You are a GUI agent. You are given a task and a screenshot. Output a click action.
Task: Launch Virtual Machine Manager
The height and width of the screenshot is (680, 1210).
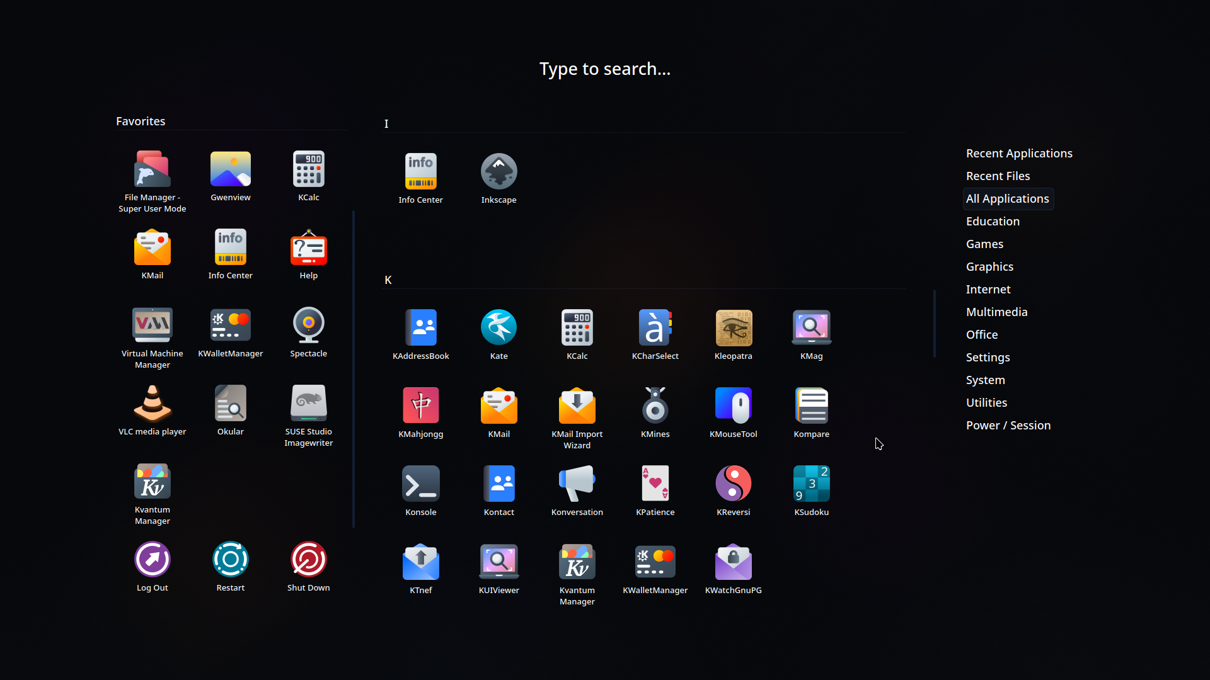point(153,337)
